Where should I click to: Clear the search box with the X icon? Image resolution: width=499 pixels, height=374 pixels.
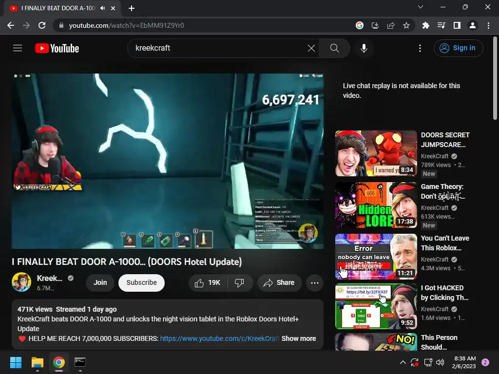click(311, 48)
